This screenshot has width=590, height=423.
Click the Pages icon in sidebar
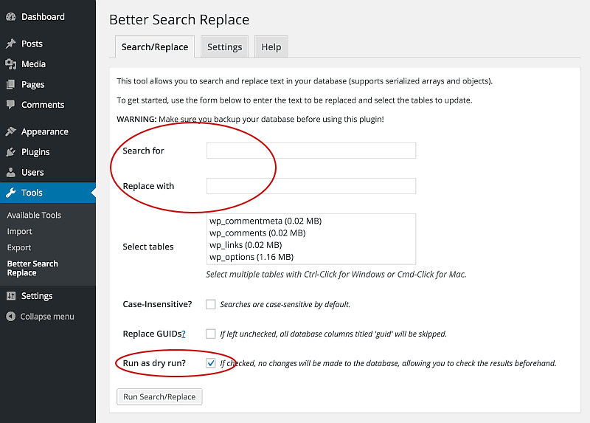pyautogui.click(x=10, y=85)
